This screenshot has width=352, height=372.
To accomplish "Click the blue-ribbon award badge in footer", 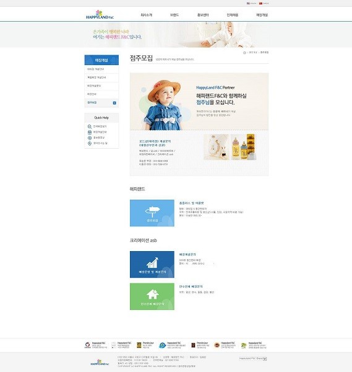I will pyautogui.click(x=162, y=345).
